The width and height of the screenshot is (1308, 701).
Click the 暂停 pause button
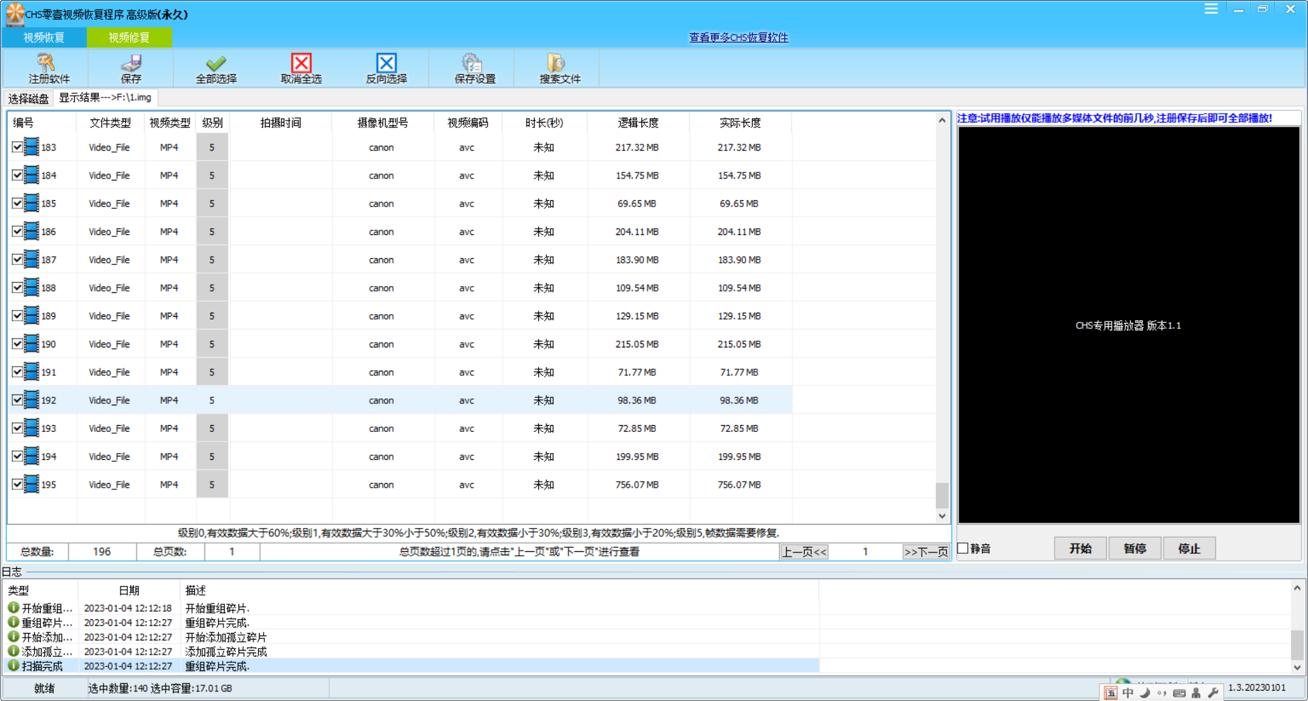[x=1135, y=548]
